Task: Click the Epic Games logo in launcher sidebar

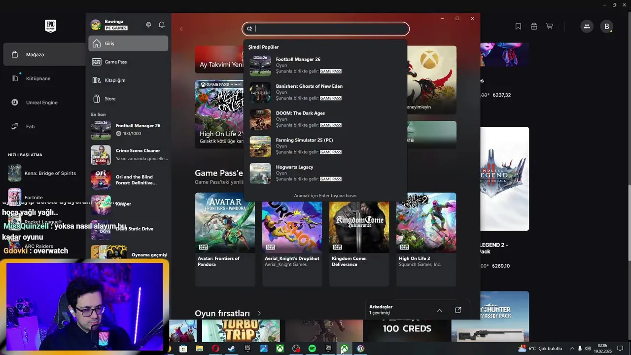Action: 50,26
